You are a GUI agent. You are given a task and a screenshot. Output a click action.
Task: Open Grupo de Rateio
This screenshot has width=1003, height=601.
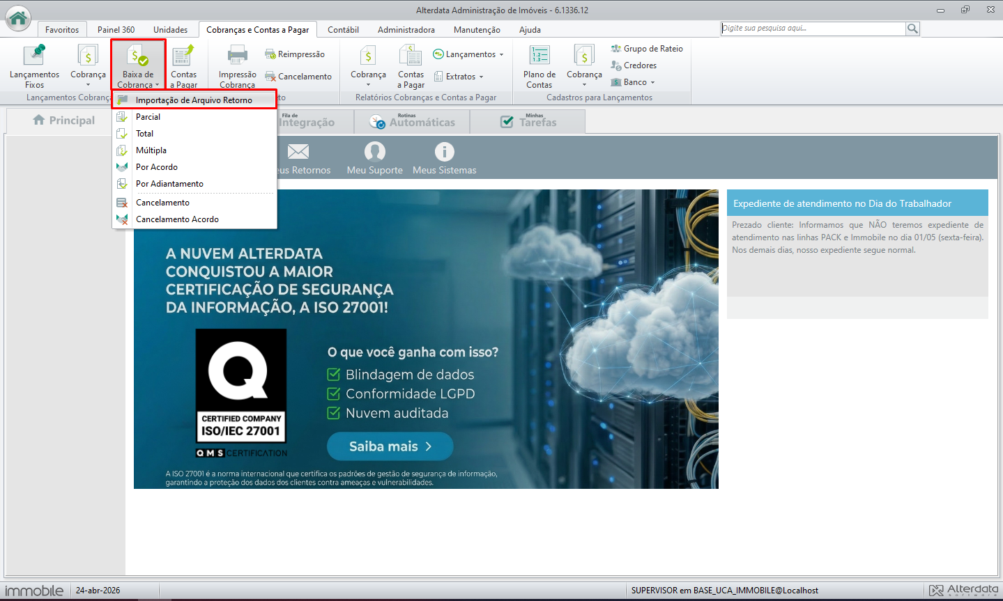(647, 49)
